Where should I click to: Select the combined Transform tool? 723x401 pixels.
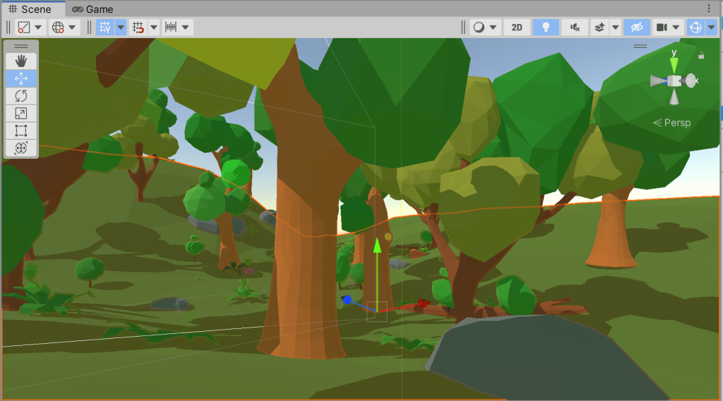(x=21, y=148)
